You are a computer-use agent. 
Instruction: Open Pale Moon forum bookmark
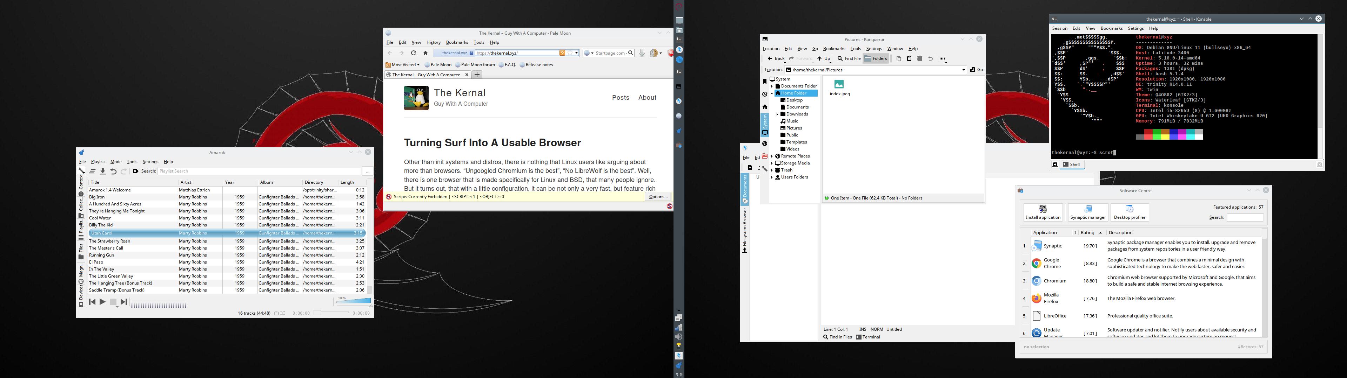[475, 65]
